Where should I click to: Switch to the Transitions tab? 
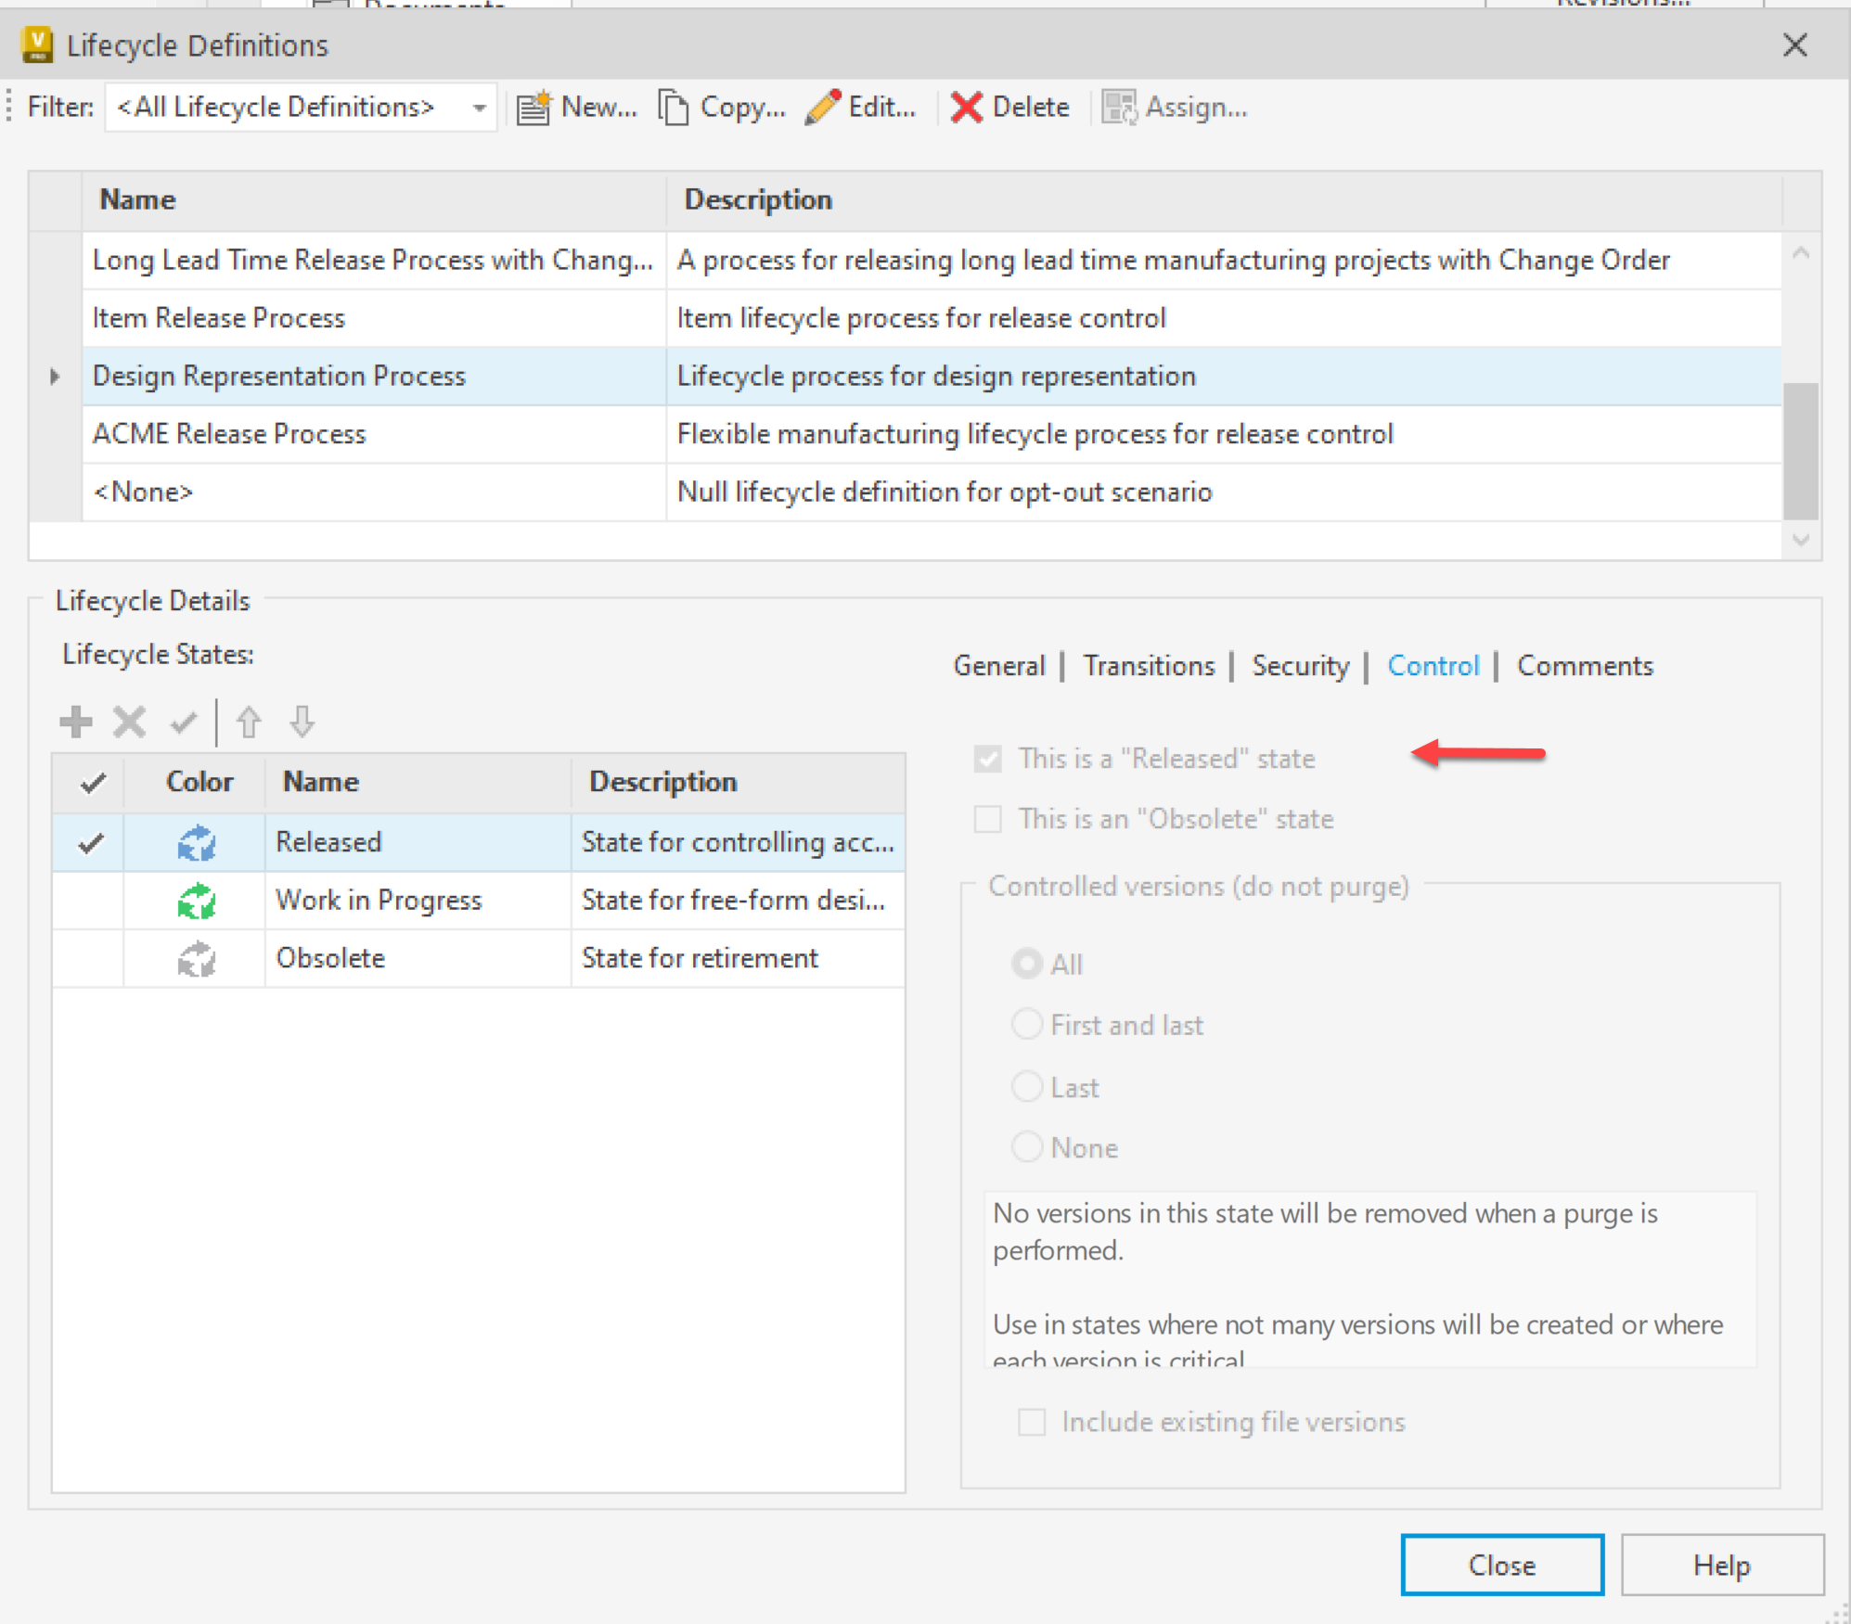tap(1148, 666)
